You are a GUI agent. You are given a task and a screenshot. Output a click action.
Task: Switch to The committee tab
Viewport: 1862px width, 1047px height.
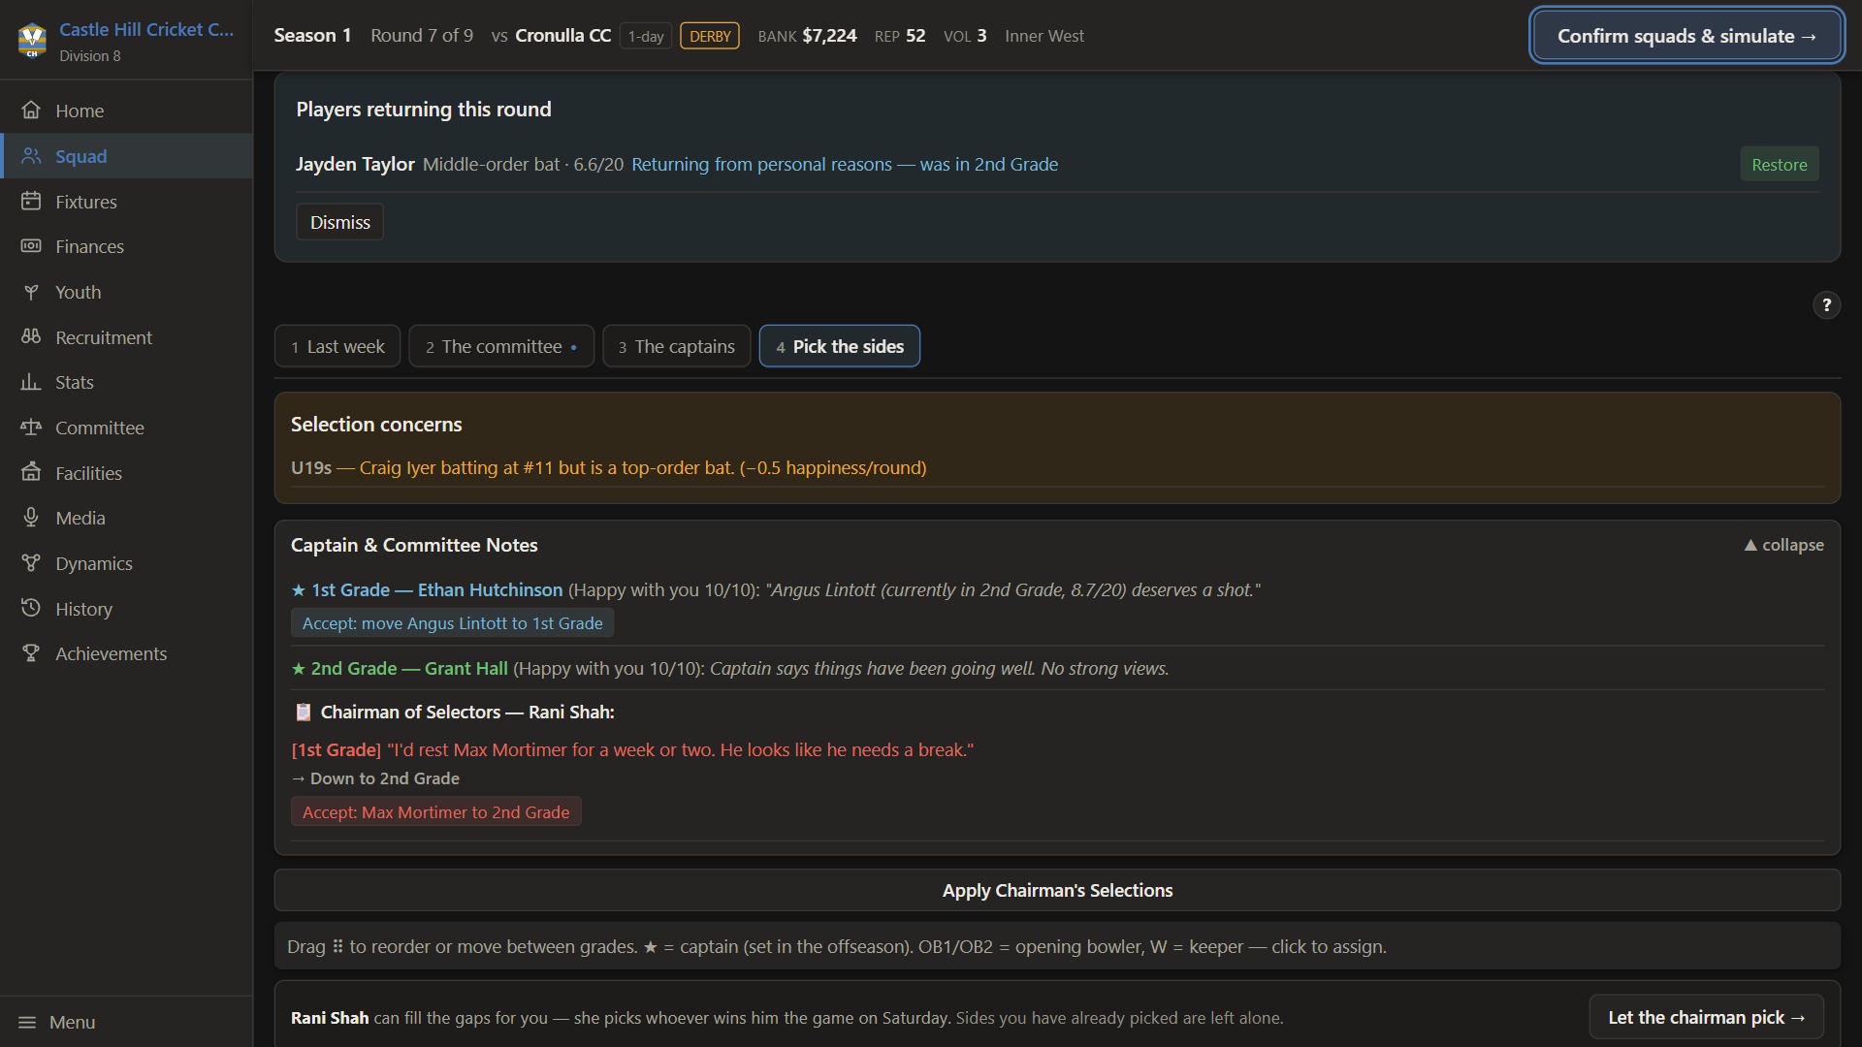pos(501,346)
